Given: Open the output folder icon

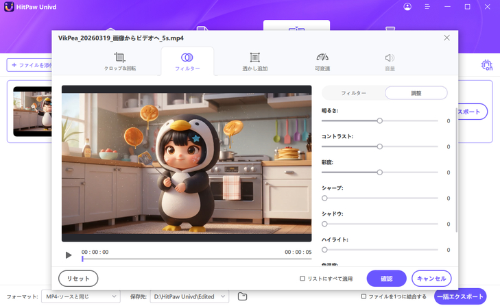Looking at the screenshot, I should pos(242,296).
